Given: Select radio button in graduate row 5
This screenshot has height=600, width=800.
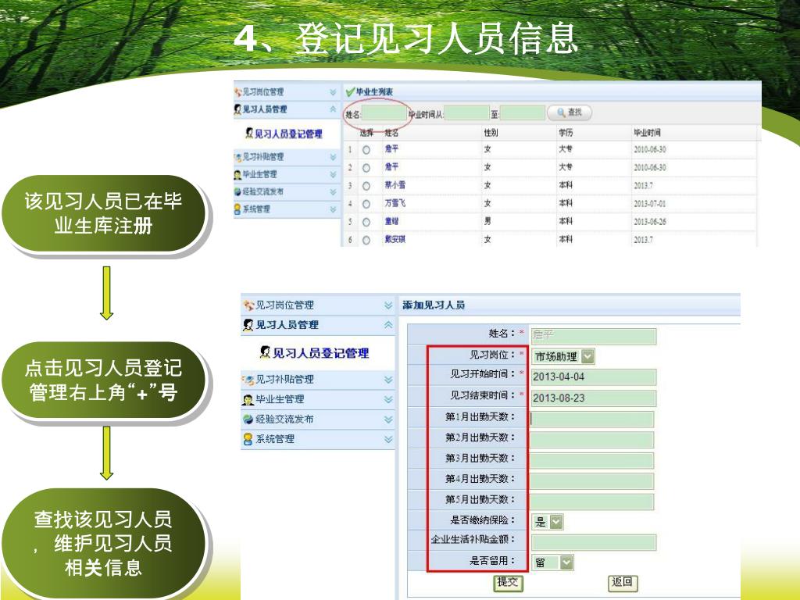Looking at the screenshot, I should pos(366,222).
